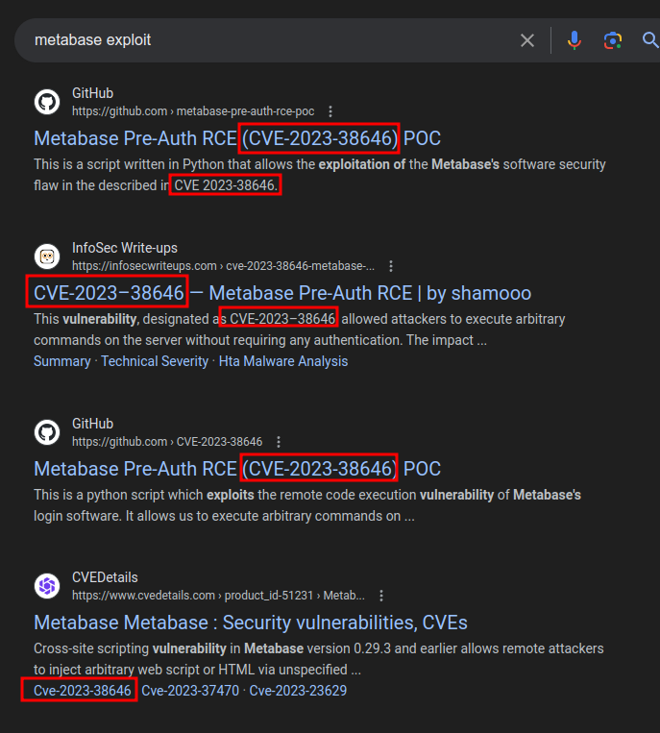Start voice search with microphone icon
The width and height of the screenshot is (660, 733).
pyautogui.click(x=574, y=40)
